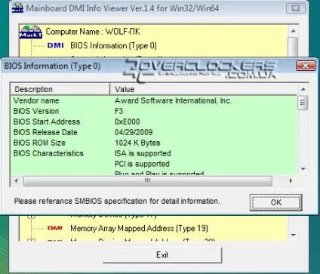Click scroll-down arrow of main tree view
The width and height of the screenshot is (320, 274).
(293, 235)
